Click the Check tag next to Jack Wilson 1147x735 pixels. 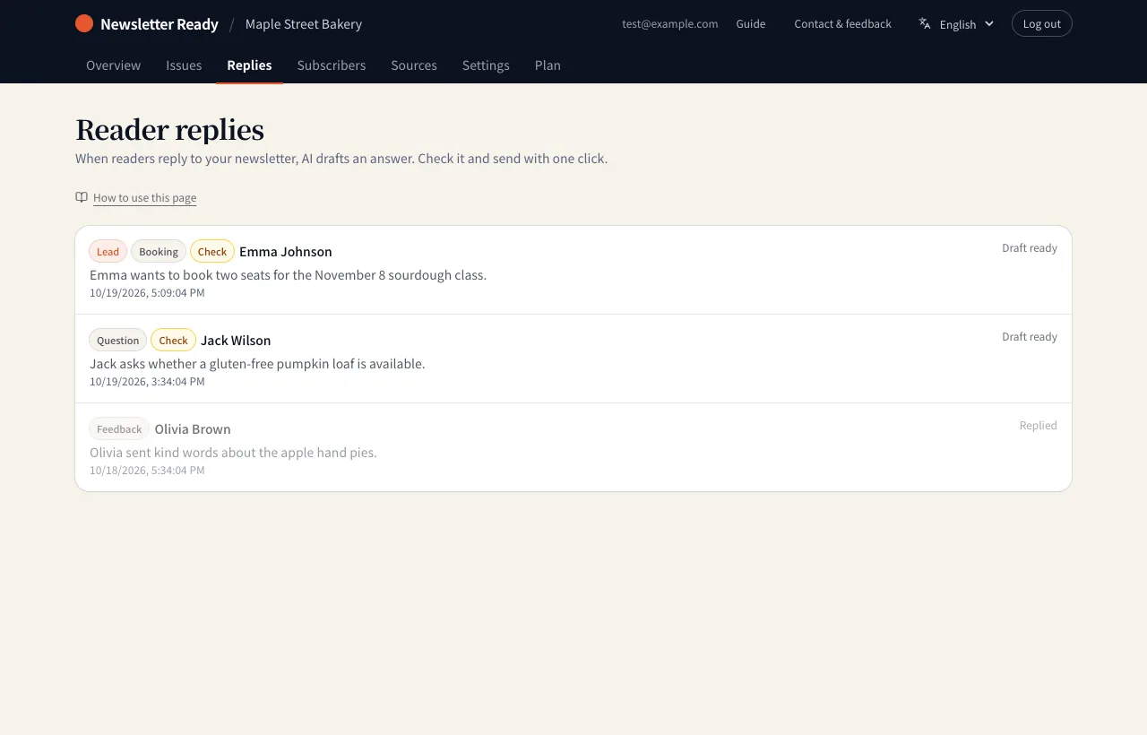pos(173,341)
